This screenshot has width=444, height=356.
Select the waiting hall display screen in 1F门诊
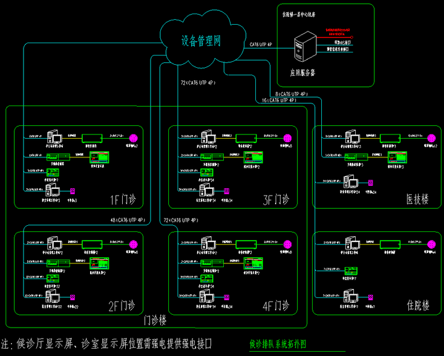pyautogui.click(x=99, y=157)
